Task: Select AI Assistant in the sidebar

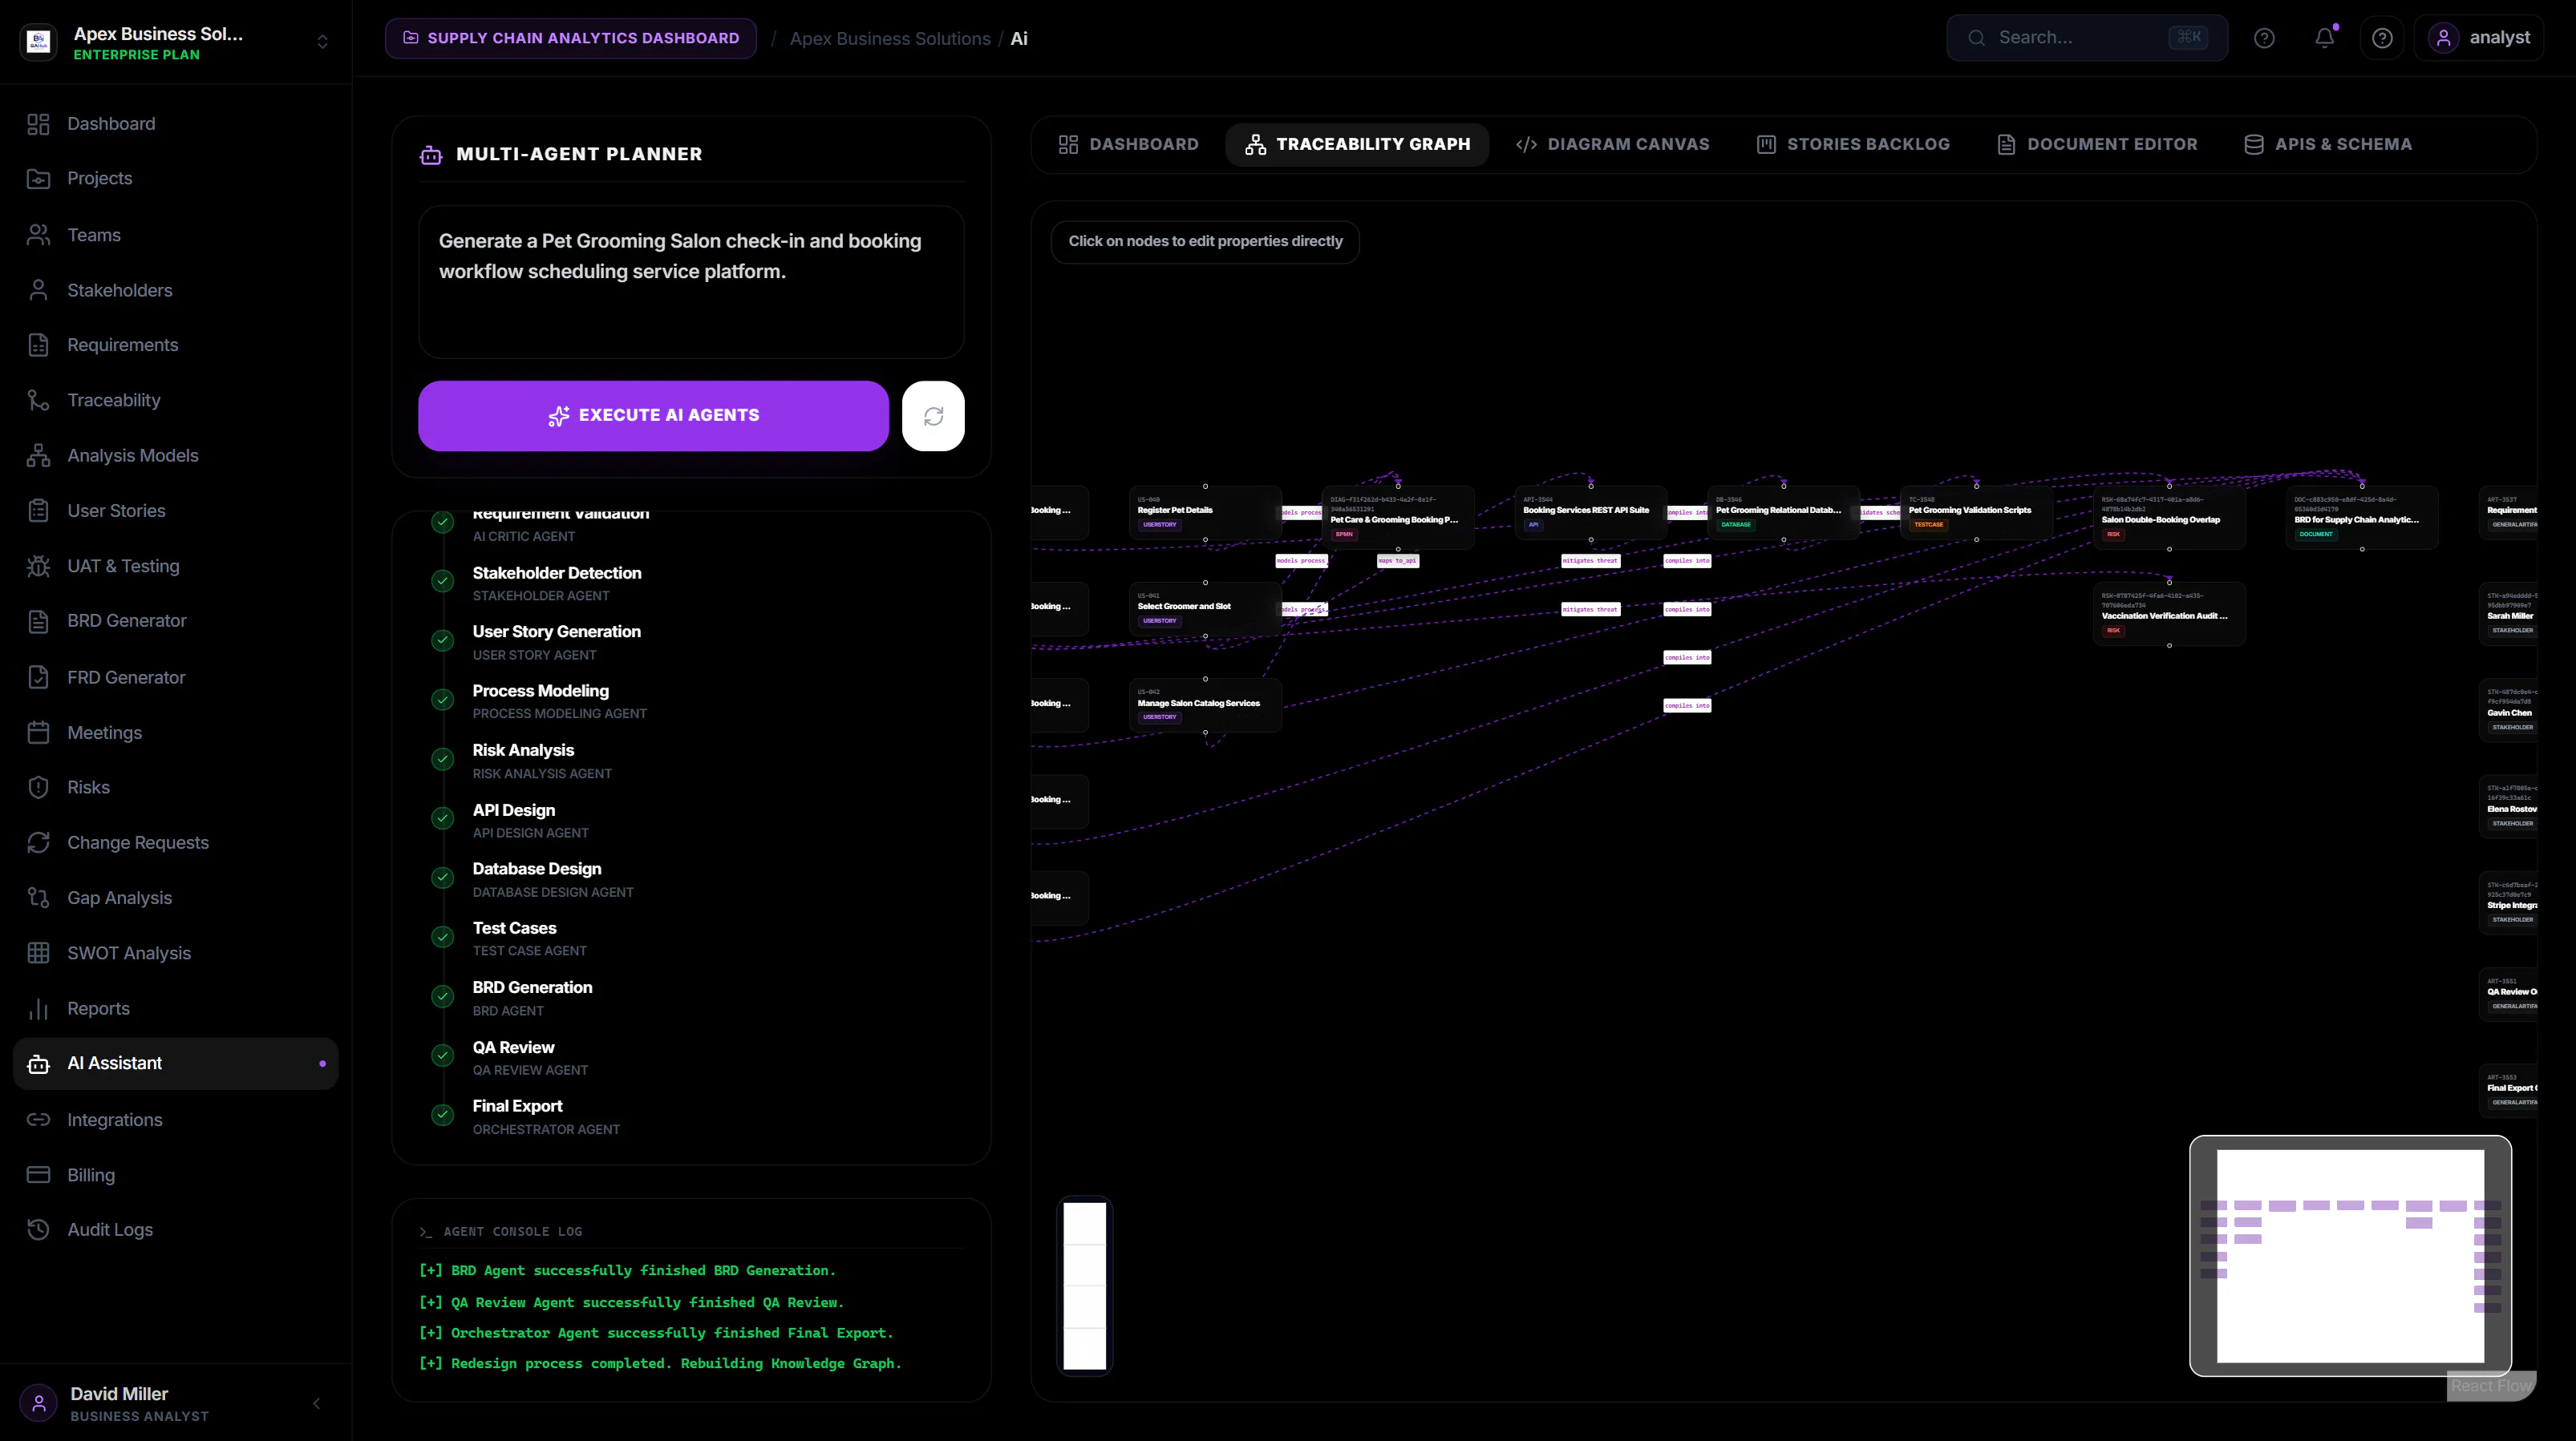Action: point(176,1064)
